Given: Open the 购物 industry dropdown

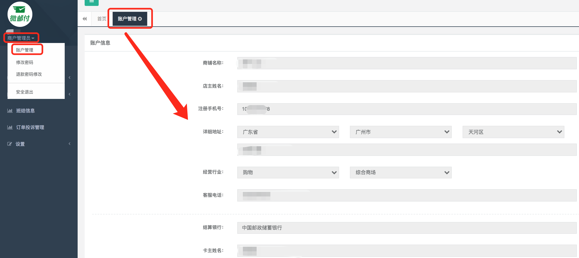Looking at the screenshot, I should [288, 172].
